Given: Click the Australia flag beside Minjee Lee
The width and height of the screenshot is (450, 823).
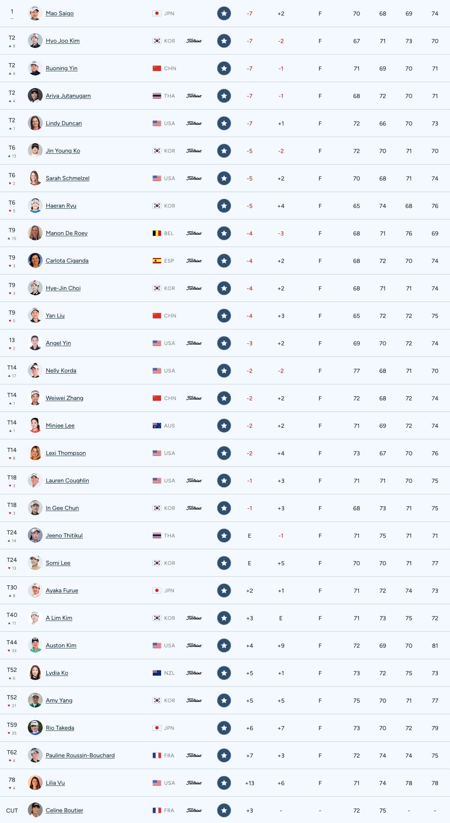Looking at the screenshot, I should pyautogui.click(x=157, y=426).
